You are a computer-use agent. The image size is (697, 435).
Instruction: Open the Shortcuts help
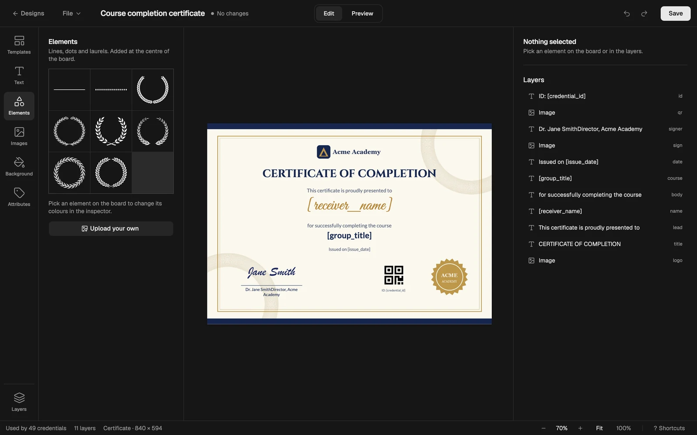coord(669,428)
